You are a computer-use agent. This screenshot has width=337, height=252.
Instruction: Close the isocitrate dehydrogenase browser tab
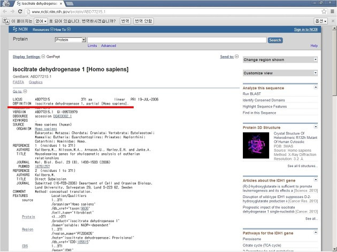click(61, 4)
